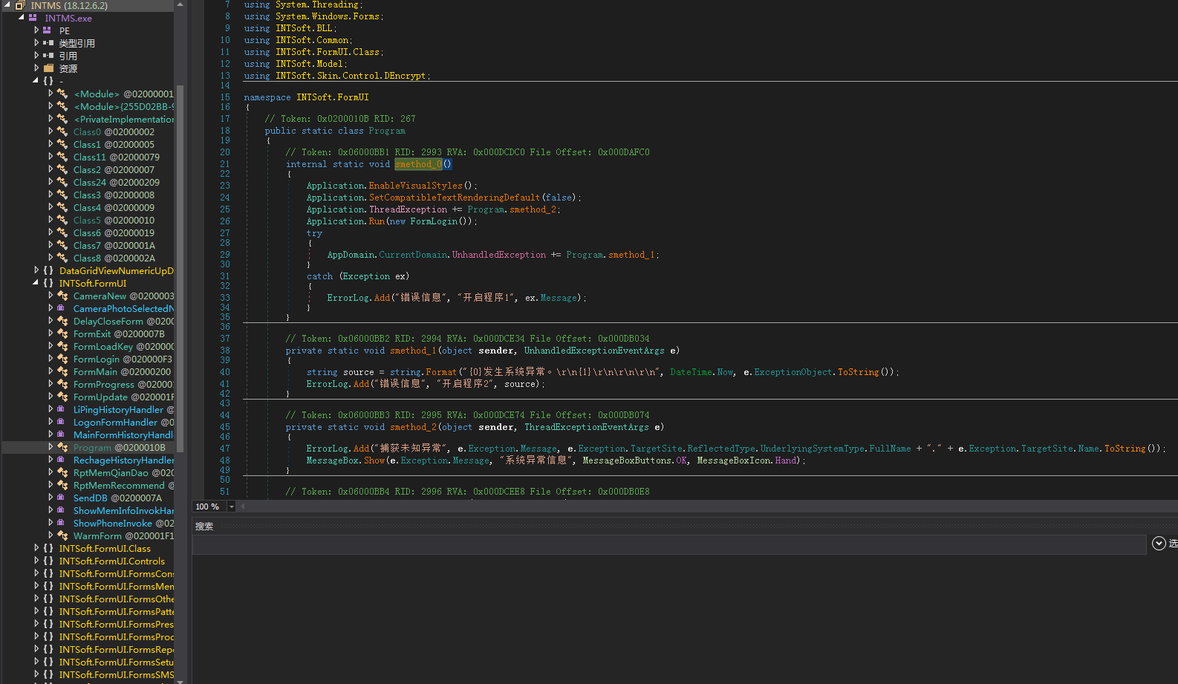The width and height of the screenshot is (1178, 684).
Task: Select INTSoft.FormUI.Class namespace item
Action: [105, 548]
